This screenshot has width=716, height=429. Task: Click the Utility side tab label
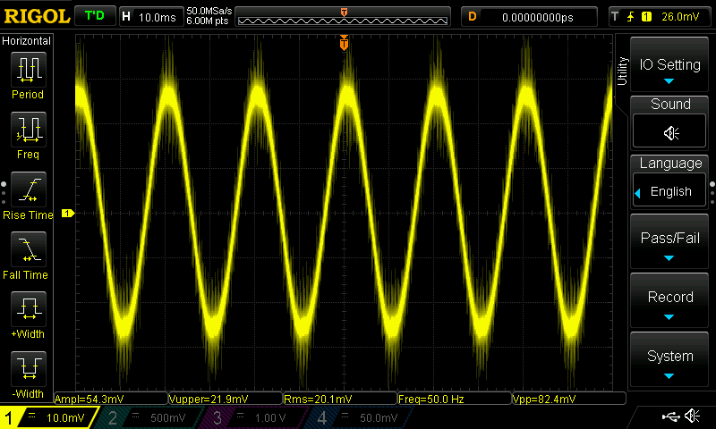[x=622, y=71]
